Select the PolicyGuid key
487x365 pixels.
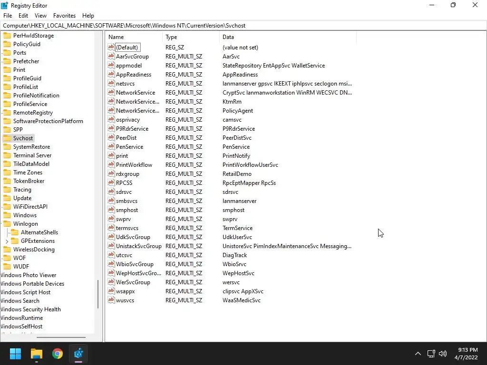[27, 44]
